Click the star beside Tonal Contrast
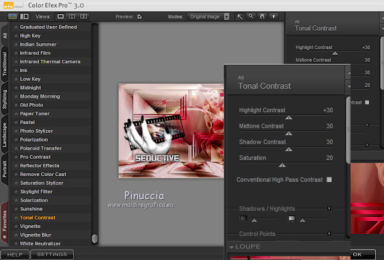Image resolution: width=384 pixels, height=260 pixels. tap(16, 217)
